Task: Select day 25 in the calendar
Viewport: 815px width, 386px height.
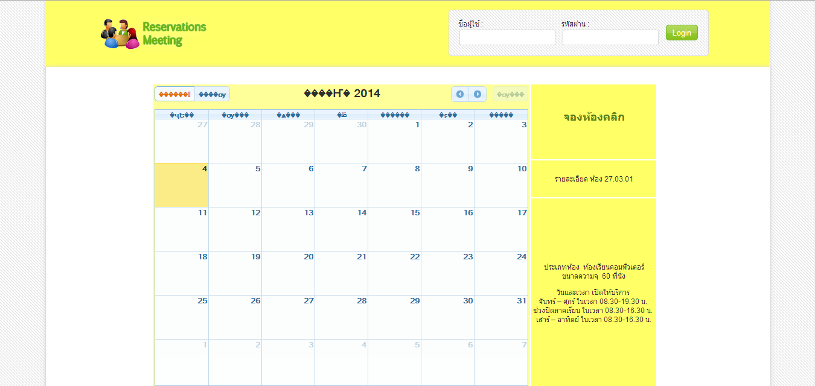Action: 182,317
